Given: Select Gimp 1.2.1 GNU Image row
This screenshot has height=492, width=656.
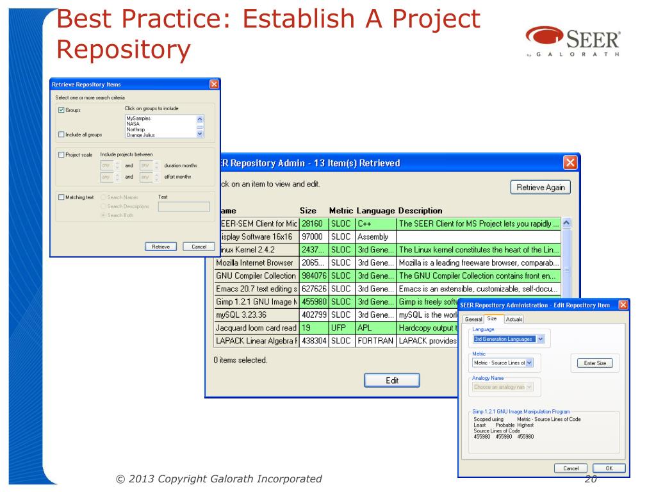Looking at the screenshot, I should [336, 302].
